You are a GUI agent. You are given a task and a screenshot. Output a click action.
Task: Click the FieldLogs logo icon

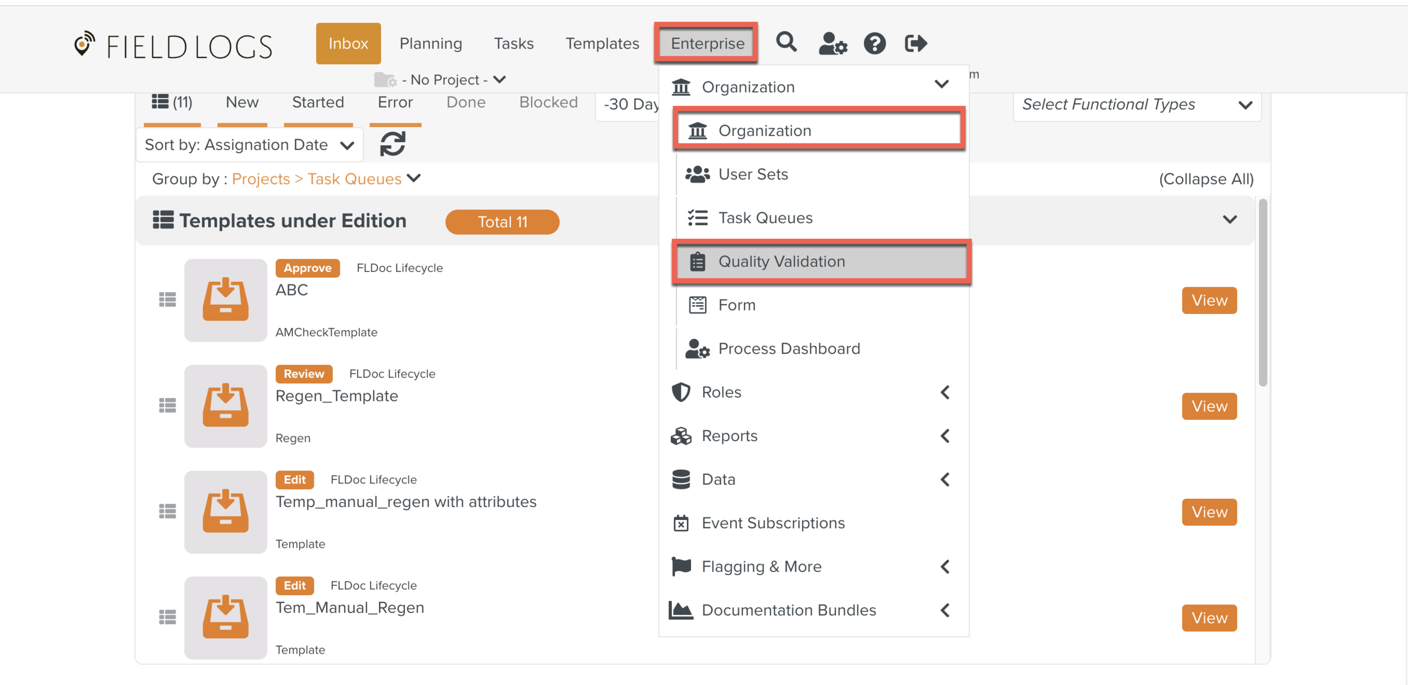84,44
